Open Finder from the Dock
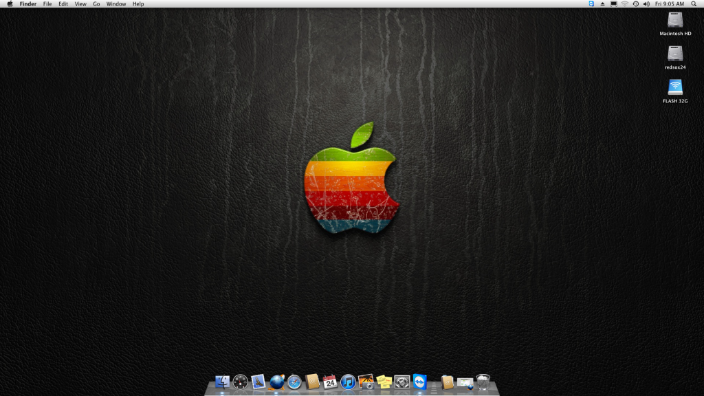Image resolution: width=704 pixels, height=396 pixels. point(222,382)
